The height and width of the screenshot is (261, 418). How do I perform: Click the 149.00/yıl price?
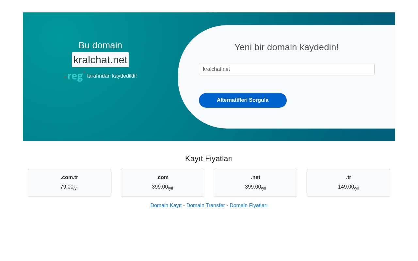348,187
